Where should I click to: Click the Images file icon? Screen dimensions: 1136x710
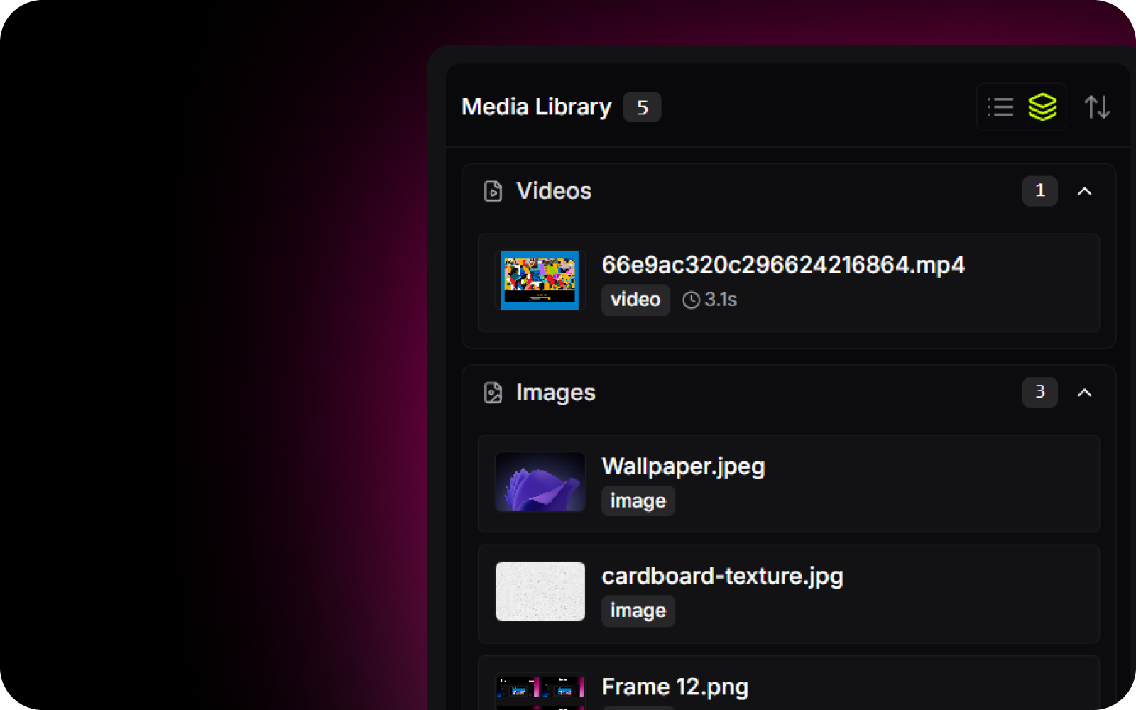click(x=493, y=393)
